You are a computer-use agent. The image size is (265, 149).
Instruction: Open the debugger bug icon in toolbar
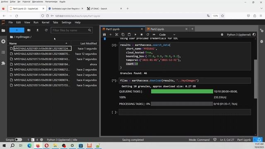click(222, 35)
